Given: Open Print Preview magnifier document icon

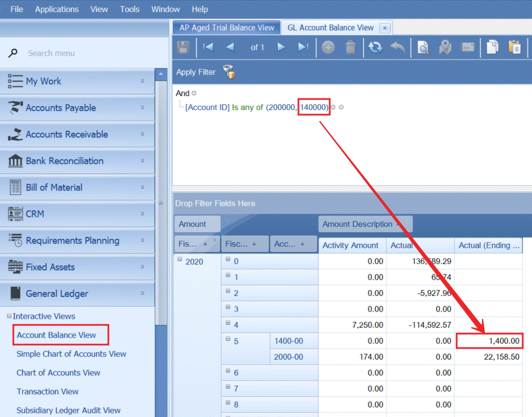Looking at the screenshot, I should (423, 47).
